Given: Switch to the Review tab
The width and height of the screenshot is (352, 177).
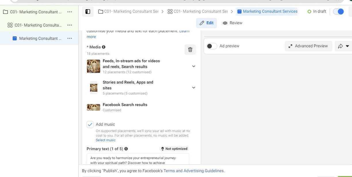Looking at the screenshot, I should tap(232, 23).
